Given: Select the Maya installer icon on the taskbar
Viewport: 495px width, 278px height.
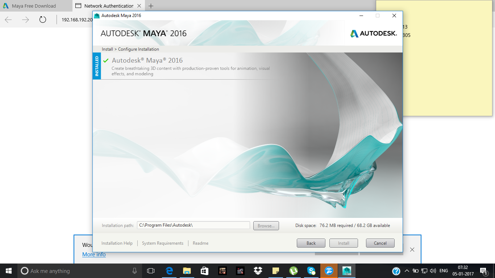Looking at the screenshot, I should (x=346, y=270).
